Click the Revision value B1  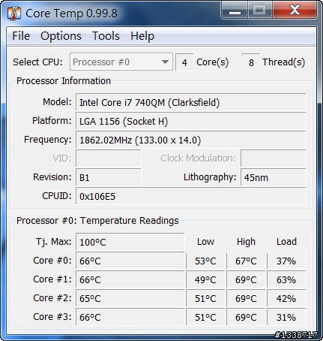tap(109, 177)
